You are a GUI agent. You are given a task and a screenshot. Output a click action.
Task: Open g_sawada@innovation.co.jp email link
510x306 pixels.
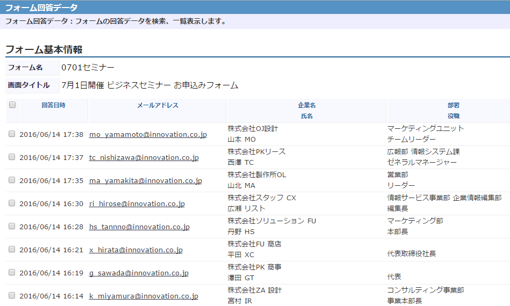click(139, 273)
